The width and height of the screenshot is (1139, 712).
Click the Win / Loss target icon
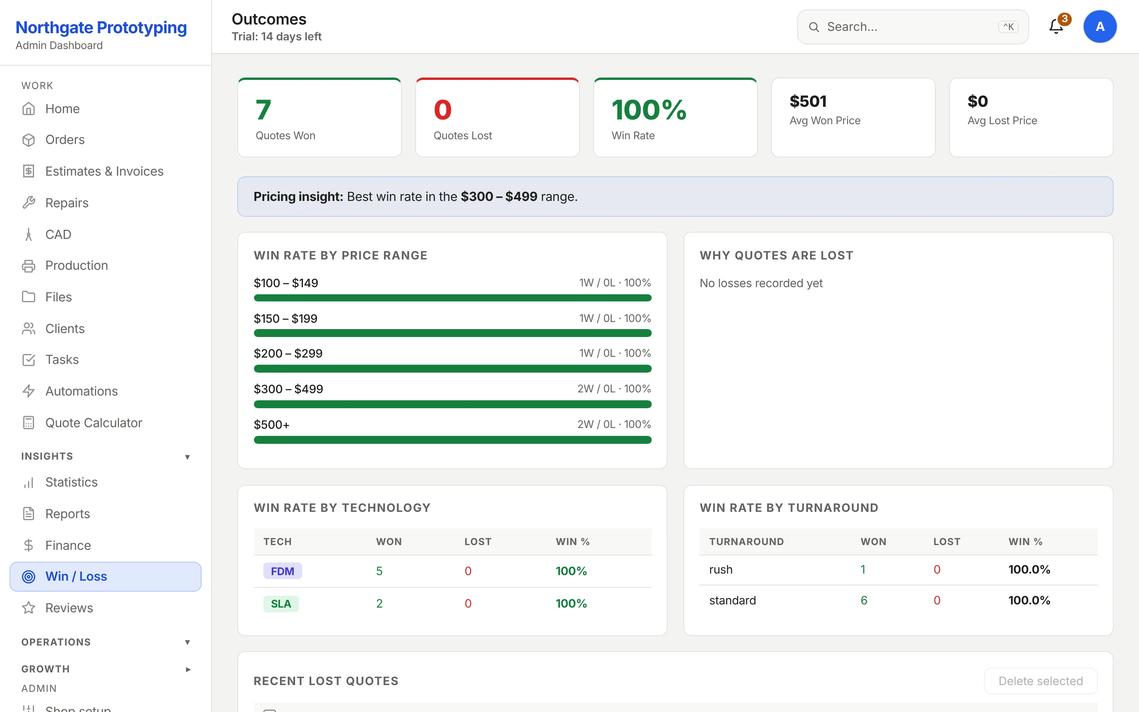click(29, 576)
